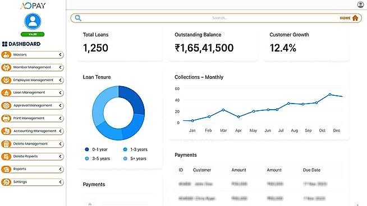This screenshot has width=367, height=206.
Task: Click the Outstanding Balance ₹1,65,41,500 value
Action: (204, 48)
